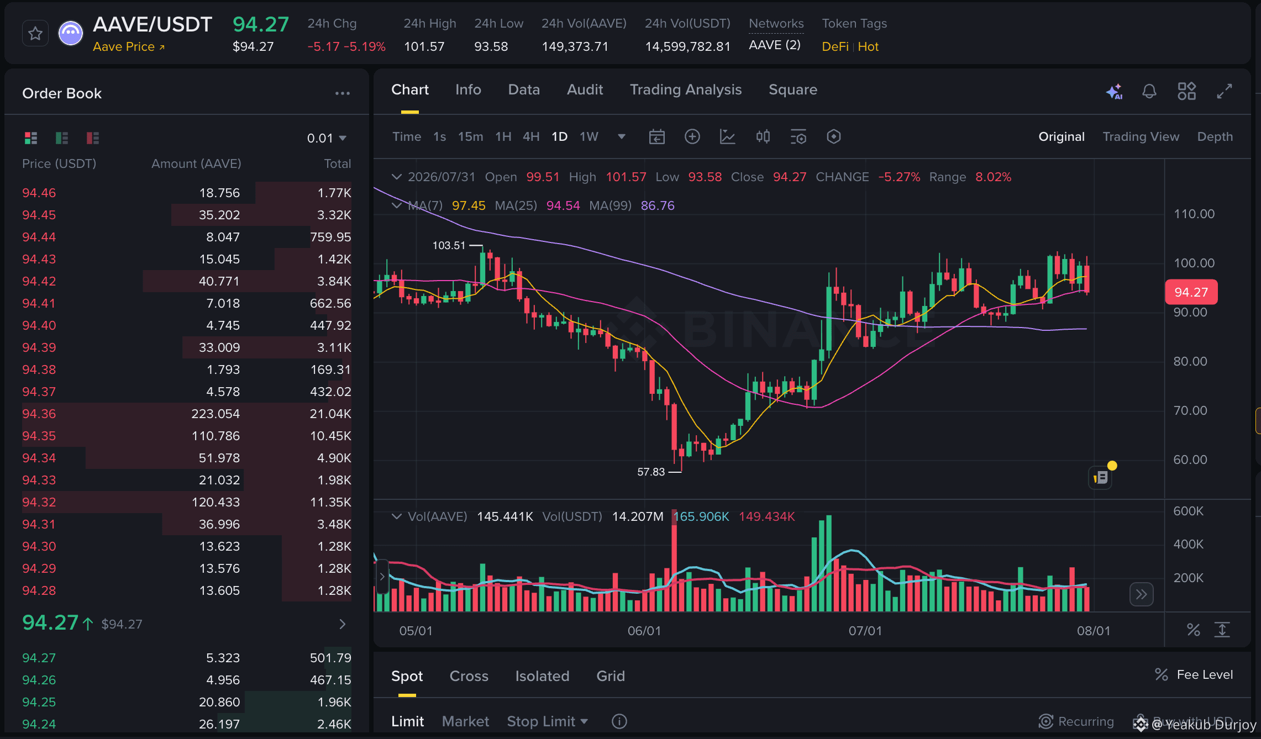
Task: Expand the chart to fullscreen
Action: 1225,91
